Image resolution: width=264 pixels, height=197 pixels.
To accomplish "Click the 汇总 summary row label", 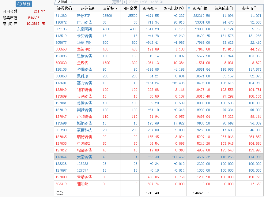I will tap(59, 193).
